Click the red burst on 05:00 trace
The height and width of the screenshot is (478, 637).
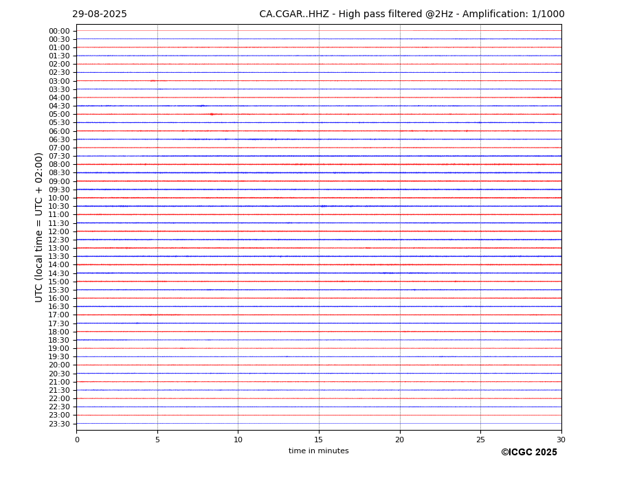212,115
